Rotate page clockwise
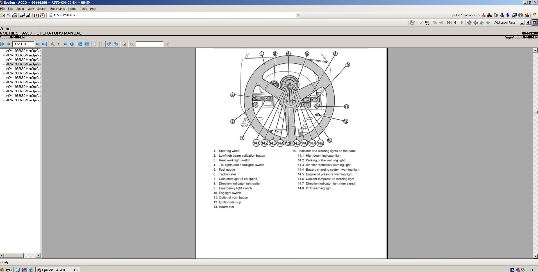 [x=116, y=44]
